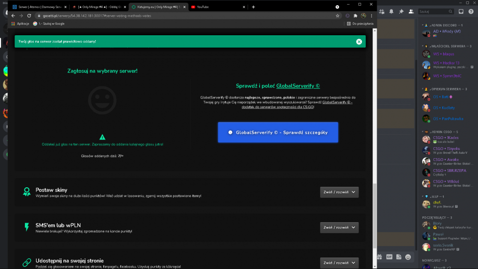Image resolution: width=478 pixels, height=269 pixels.
Task: Click the chain link share icon
Action: [x=27, y=262]
